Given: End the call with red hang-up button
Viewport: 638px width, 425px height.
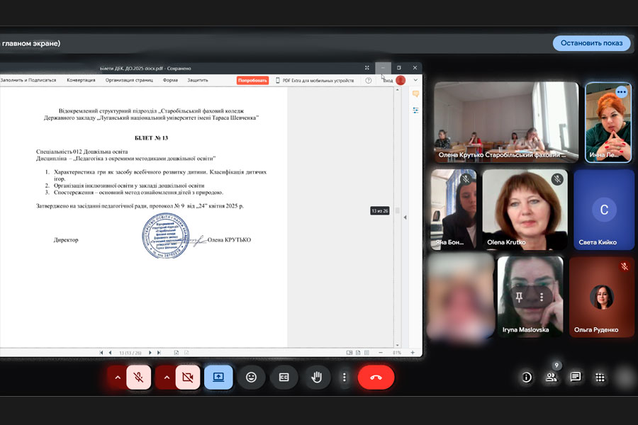Looking at the screenshot, I should pos(376,377).
